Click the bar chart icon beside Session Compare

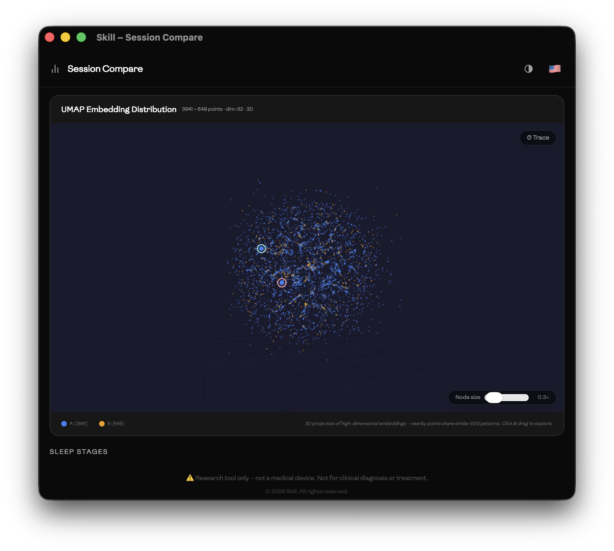55,68
